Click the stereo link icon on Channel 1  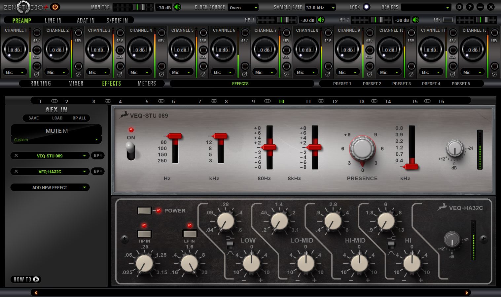(37, 57)
